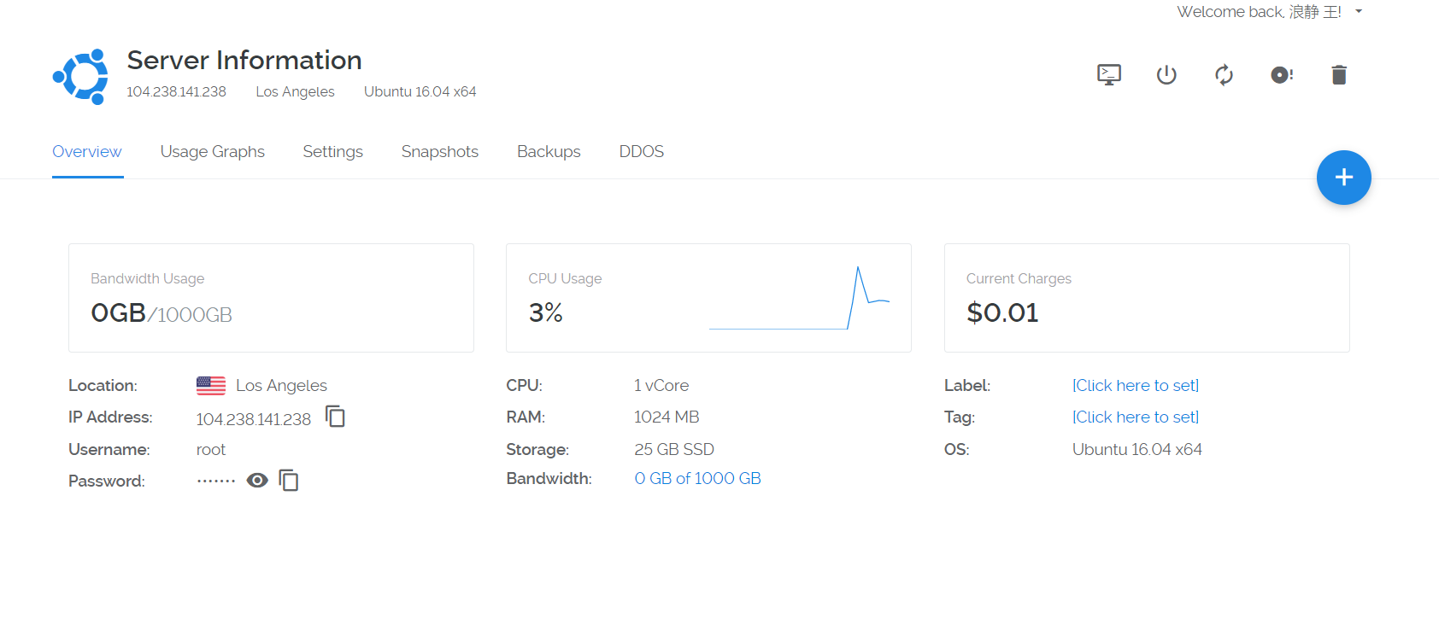1439x636 pixels.
Task: Open the server console view icon
Action: tap(1108, 75)
